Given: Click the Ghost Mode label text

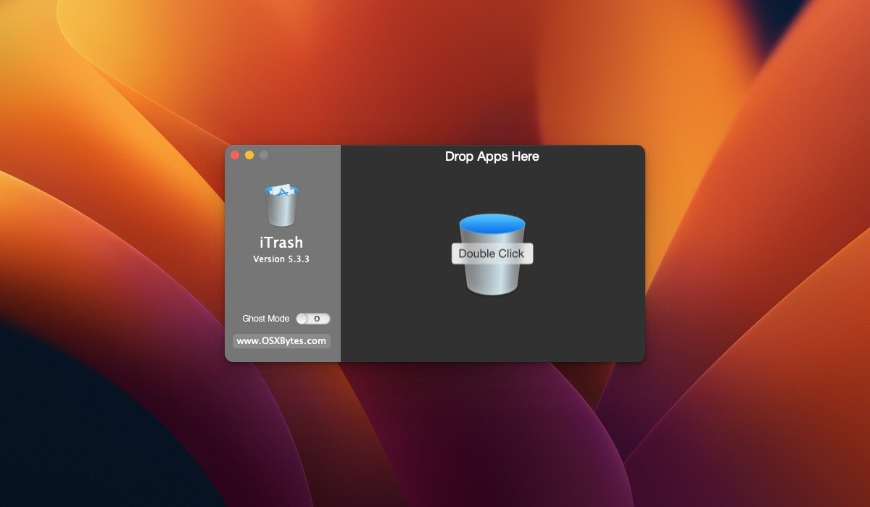Looking at the screenshot, I should [x=265, y=319].
